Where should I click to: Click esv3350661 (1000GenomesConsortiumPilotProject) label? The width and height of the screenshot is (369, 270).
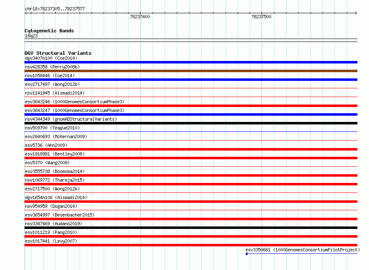tap(303, 250)
